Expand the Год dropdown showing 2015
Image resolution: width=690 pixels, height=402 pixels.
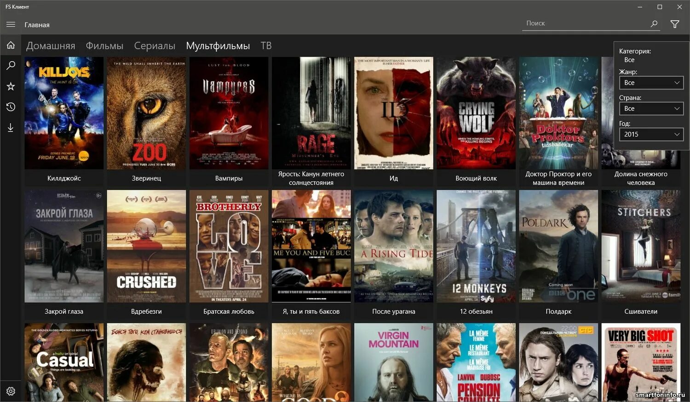651,134
